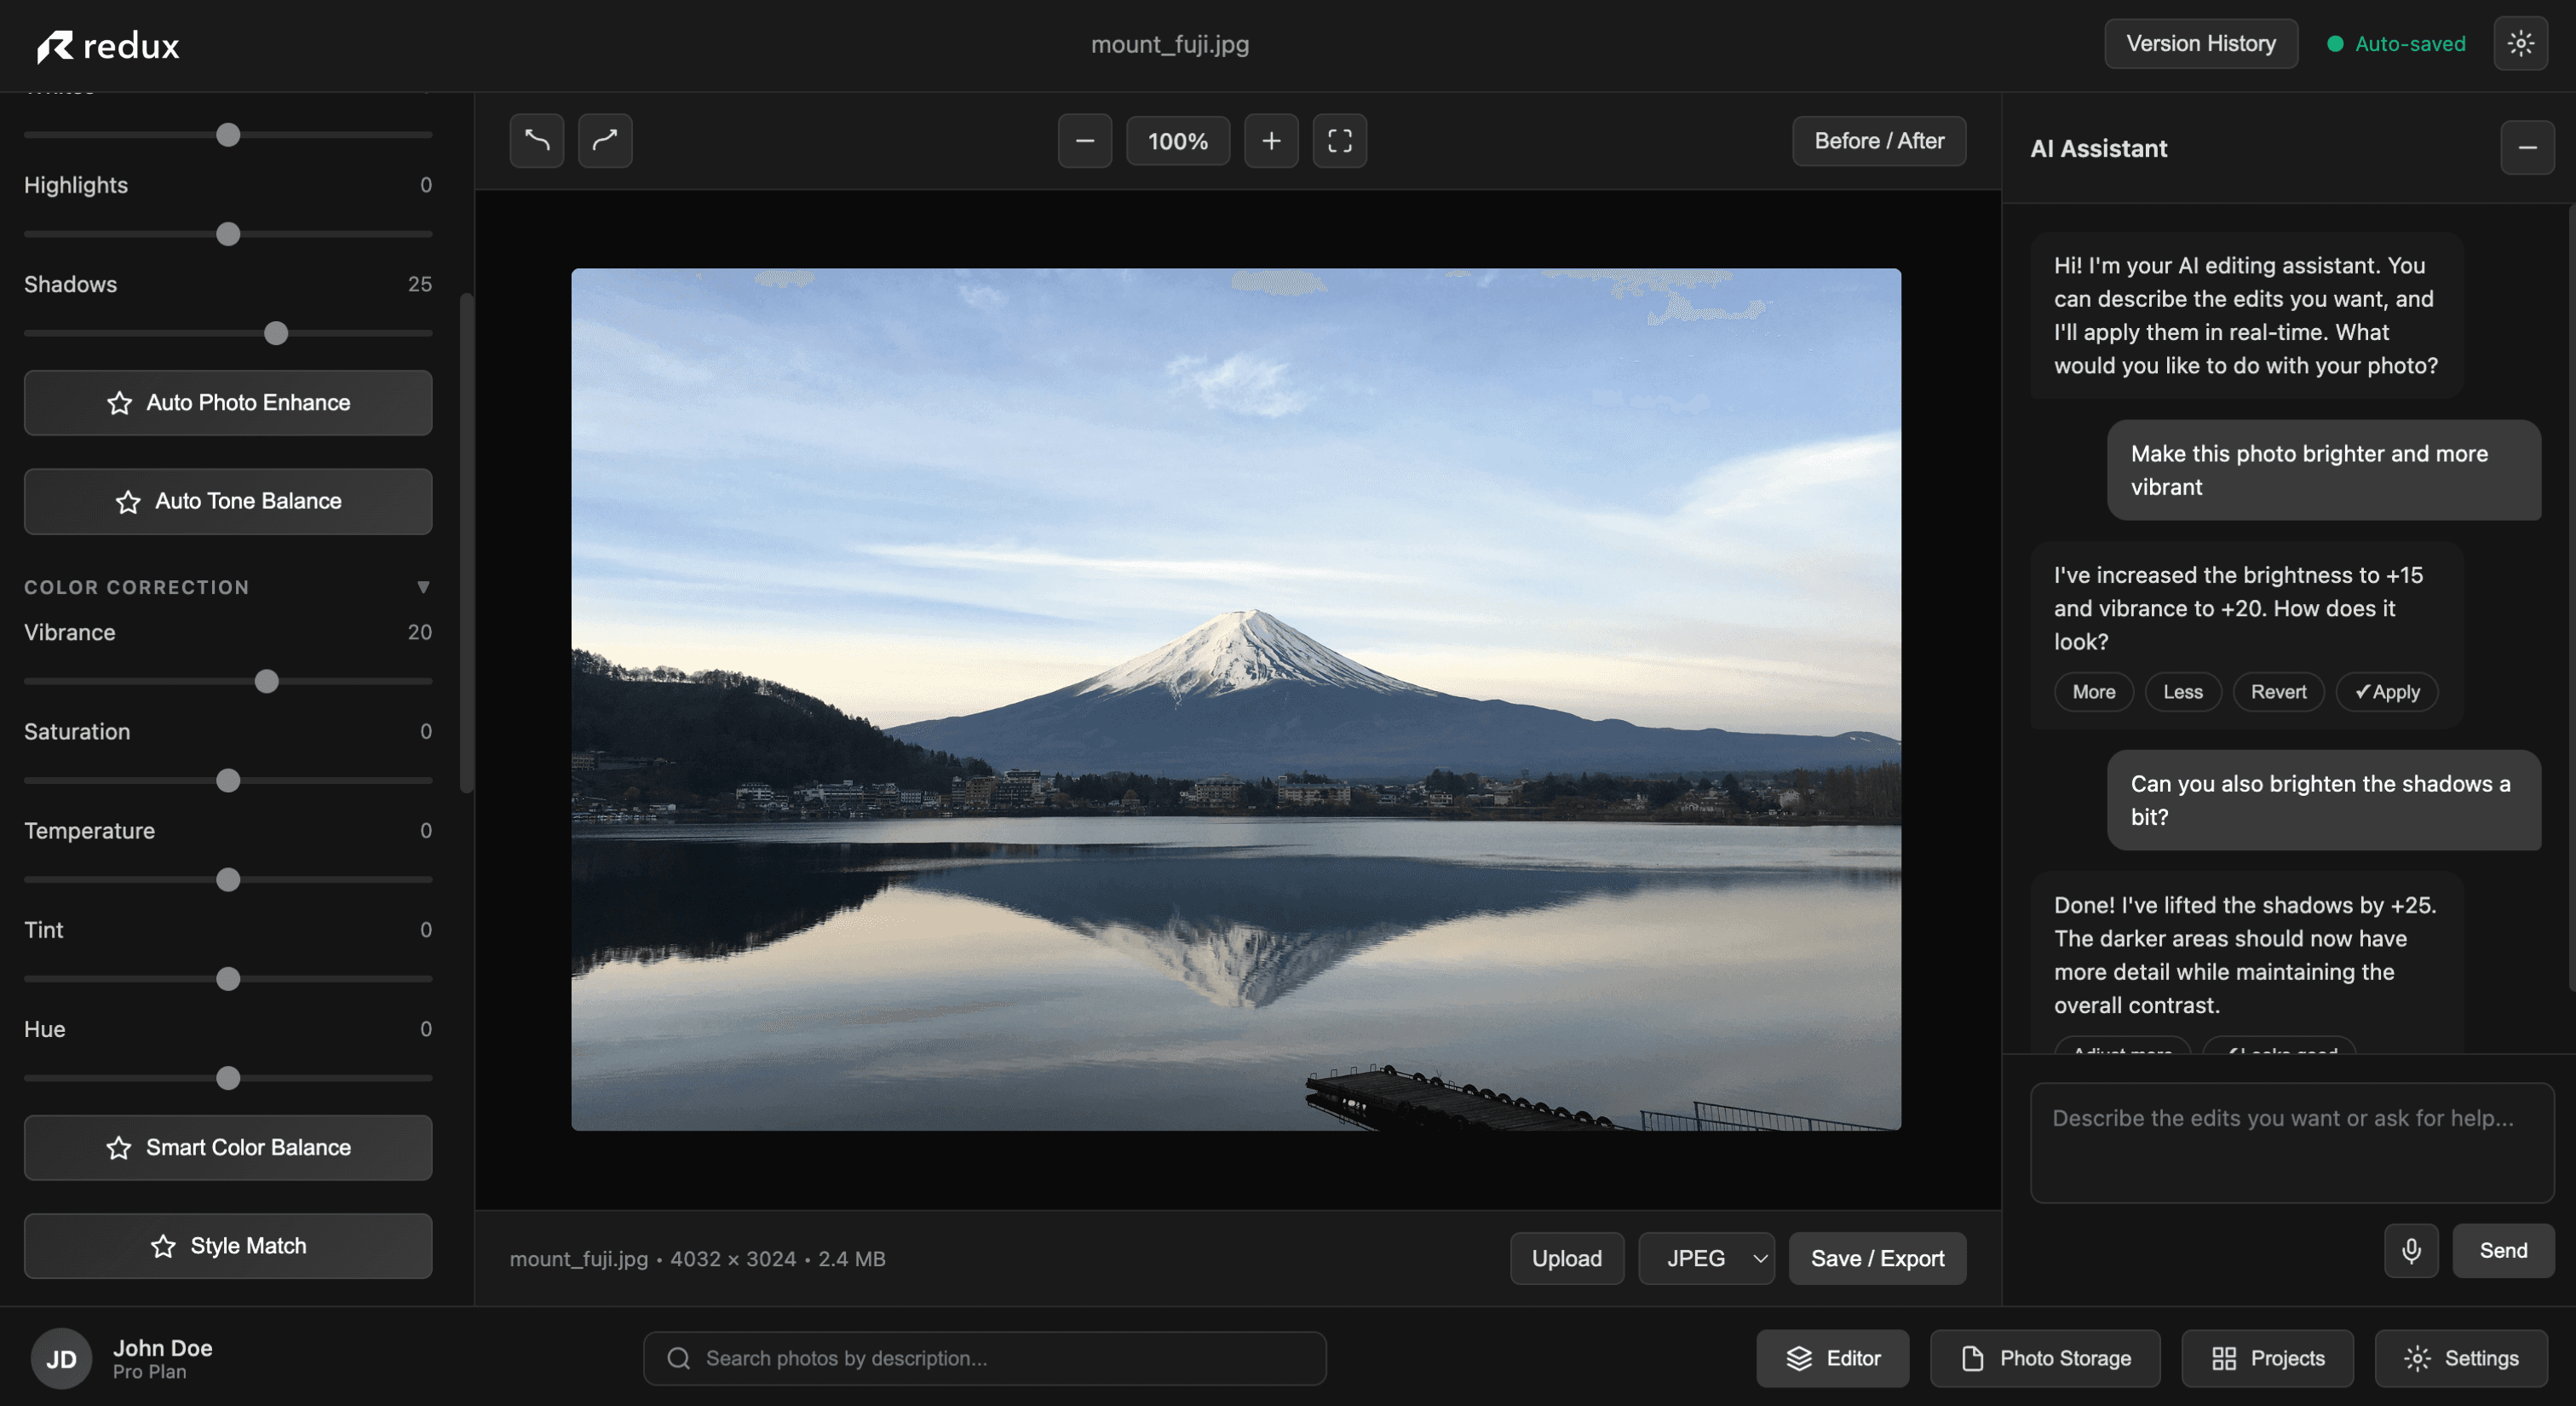Collapse the Color Correction section
This screenshot has height=1406, width=2576.
(423, 587)
